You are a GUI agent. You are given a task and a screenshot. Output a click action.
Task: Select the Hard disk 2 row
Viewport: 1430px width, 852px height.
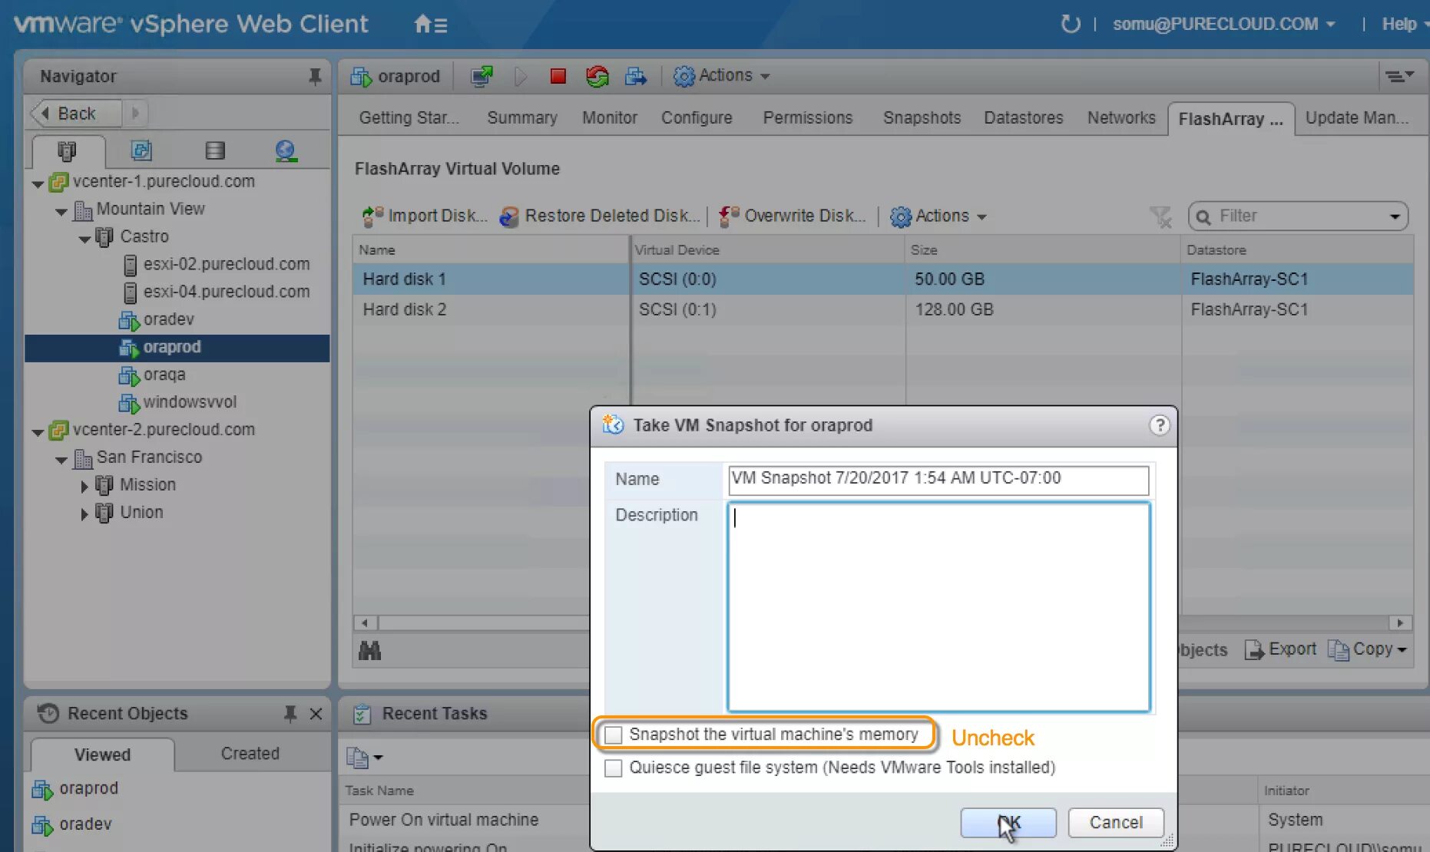tap(882, 310)
